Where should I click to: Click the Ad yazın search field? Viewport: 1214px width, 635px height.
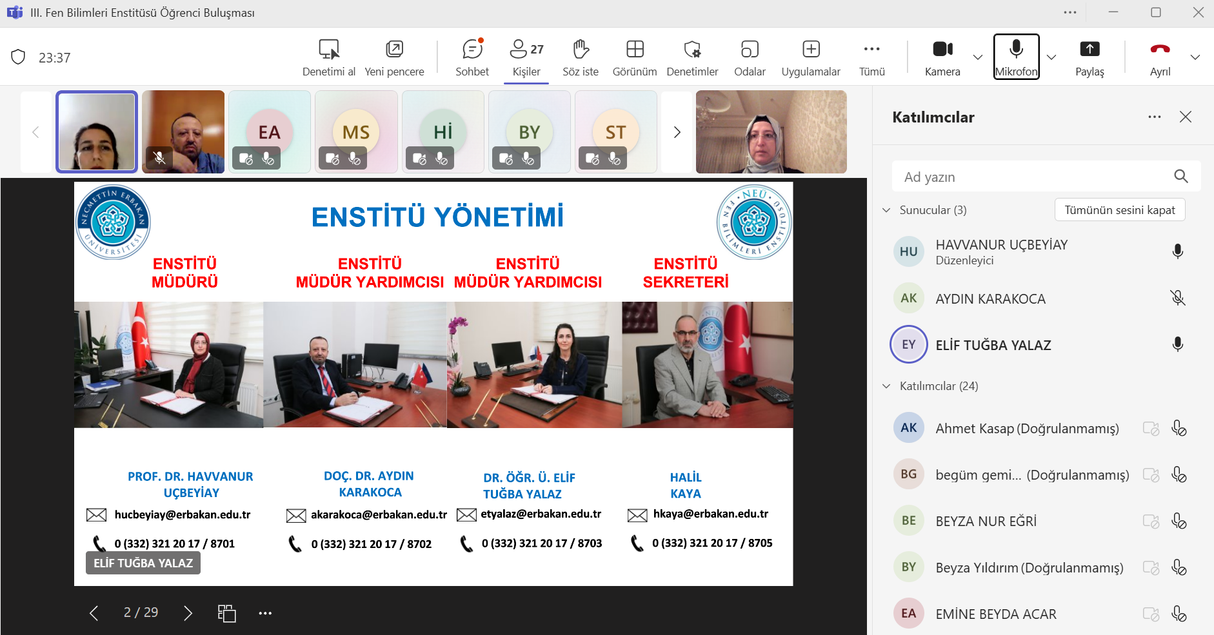point(1032,177)
